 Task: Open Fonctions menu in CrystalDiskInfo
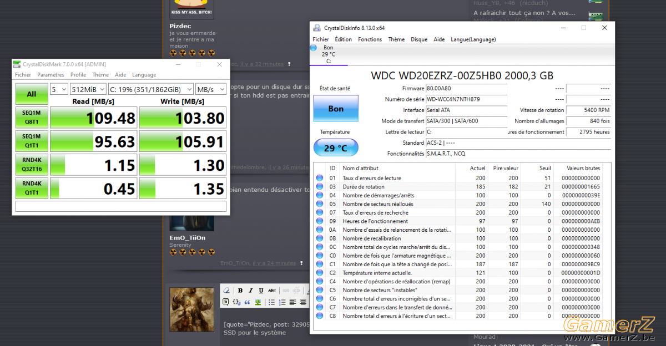coord(370,39)
